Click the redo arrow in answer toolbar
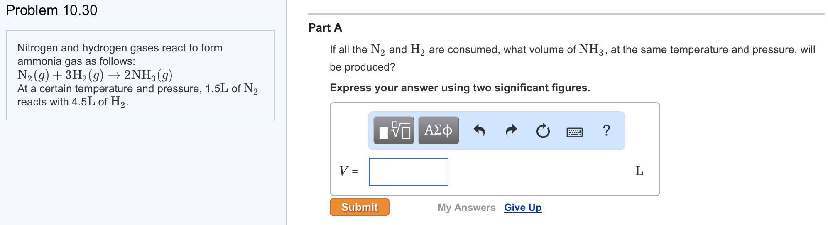The width and height of the screenshot is (828, 225). 511,131
